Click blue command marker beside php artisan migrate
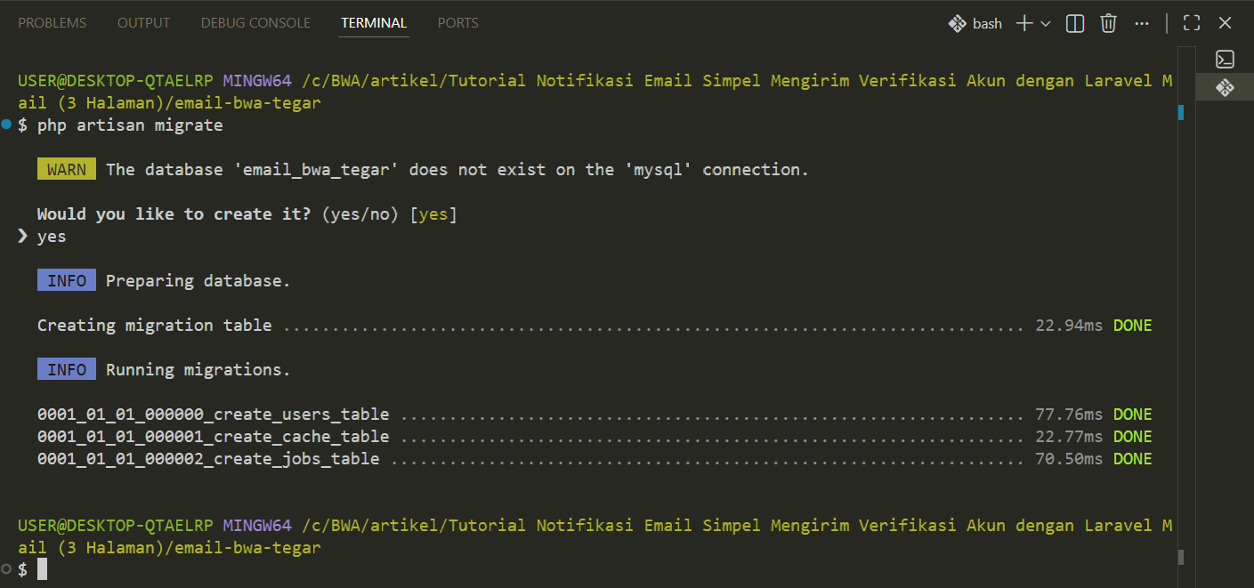1254x588 pixels. (x=7, y=125)
